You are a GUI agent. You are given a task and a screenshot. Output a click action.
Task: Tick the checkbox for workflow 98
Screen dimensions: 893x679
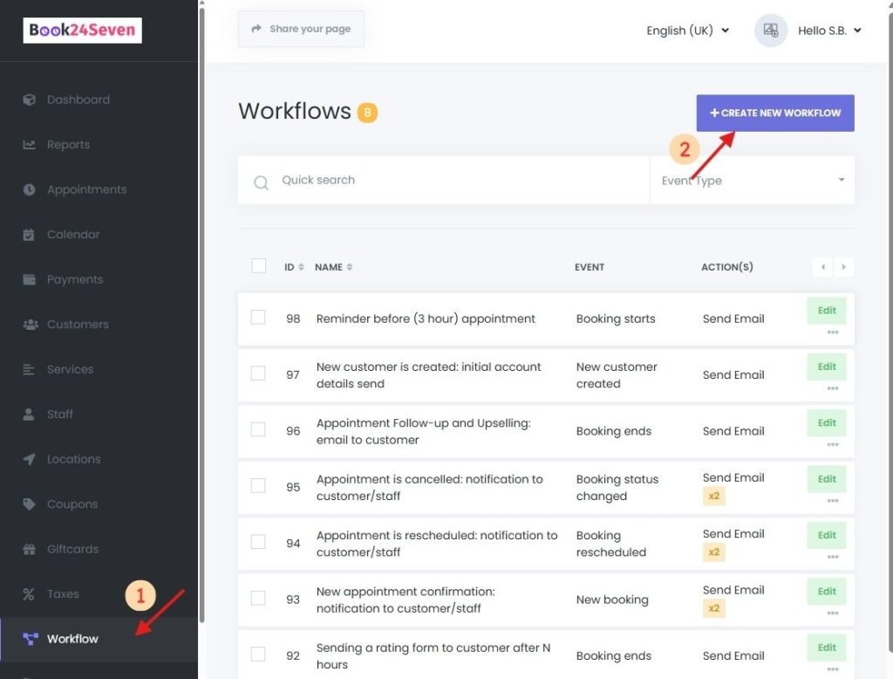(x=258, y=319)
